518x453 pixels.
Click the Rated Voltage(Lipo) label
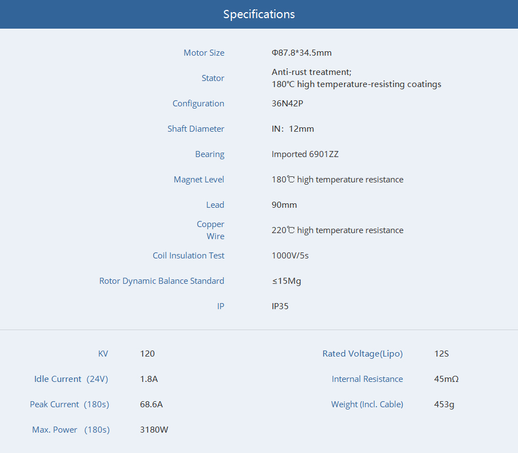coord(362,354)
